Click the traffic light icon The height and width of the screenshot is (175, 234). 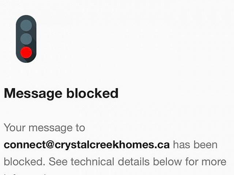(26, 39)
